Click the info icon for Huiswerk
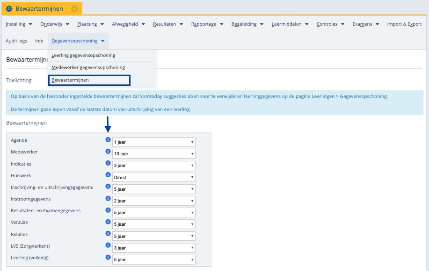The width and height of the screenshot is (429, 271). tap(108, 175)
